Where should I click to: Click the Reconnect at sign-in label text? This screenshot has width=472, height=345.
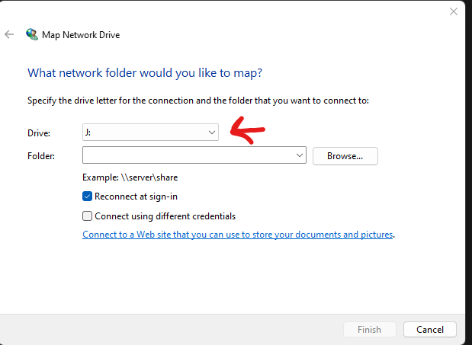click(136, 196)
